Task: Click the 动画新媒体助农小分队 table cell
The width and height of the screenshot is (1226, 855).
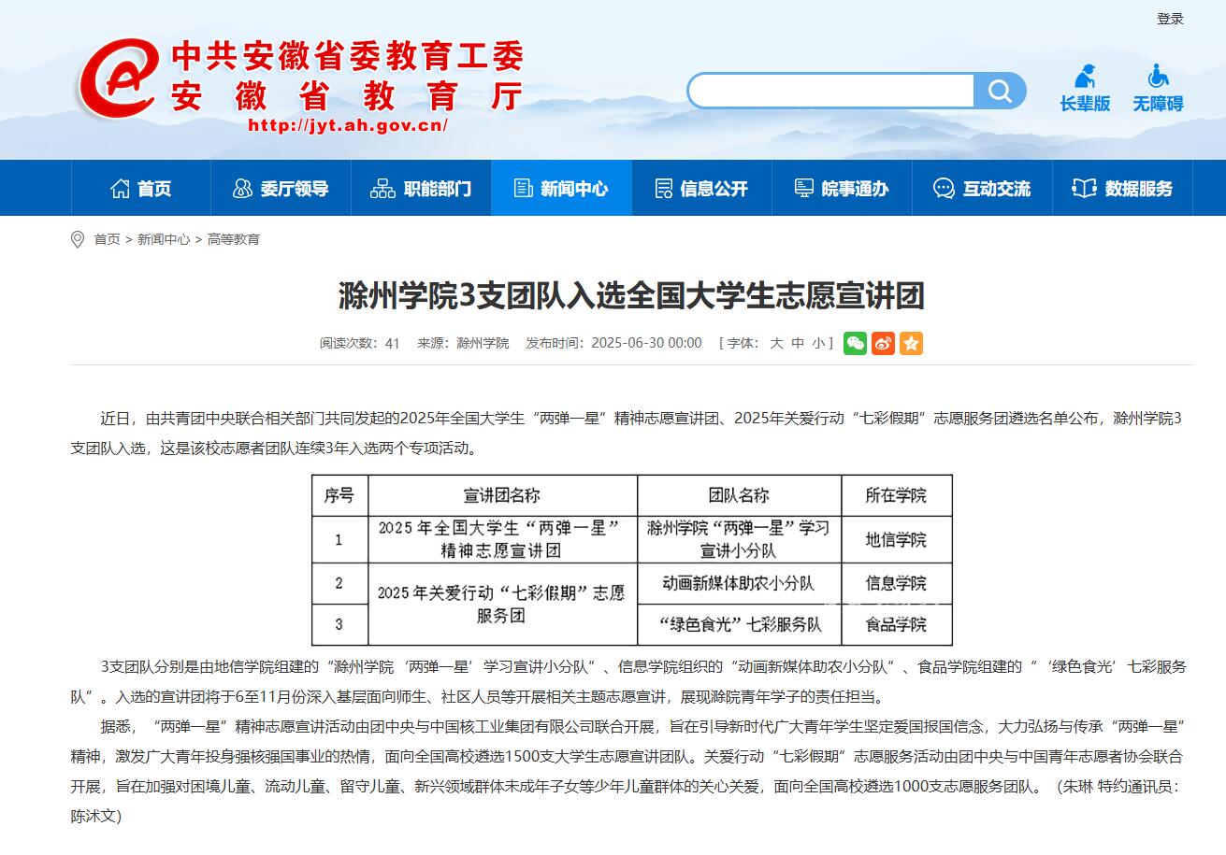Action: pyautogui.click(x=739, y=583)
